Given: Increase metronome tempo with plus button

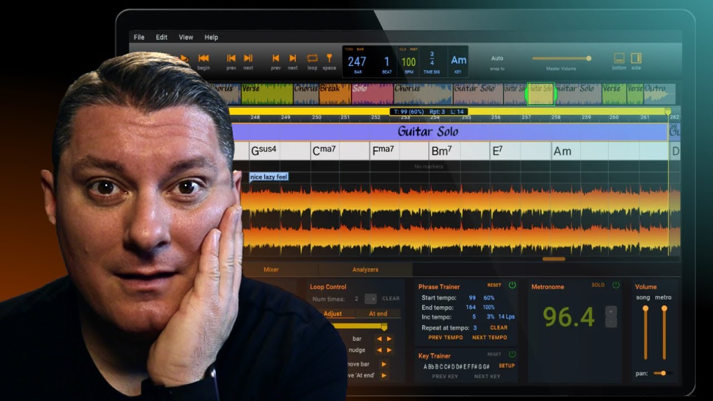Looking at the screenshot, I should coord(611,311).
